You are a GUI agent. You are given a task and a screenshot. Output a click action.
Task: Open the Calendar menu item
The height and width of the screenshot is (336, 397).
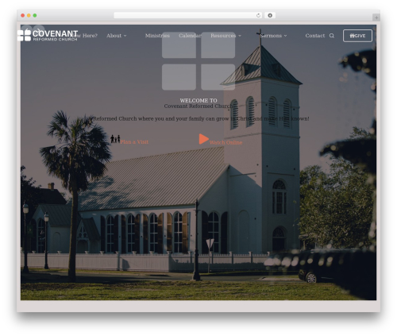(x=190, y=36)
